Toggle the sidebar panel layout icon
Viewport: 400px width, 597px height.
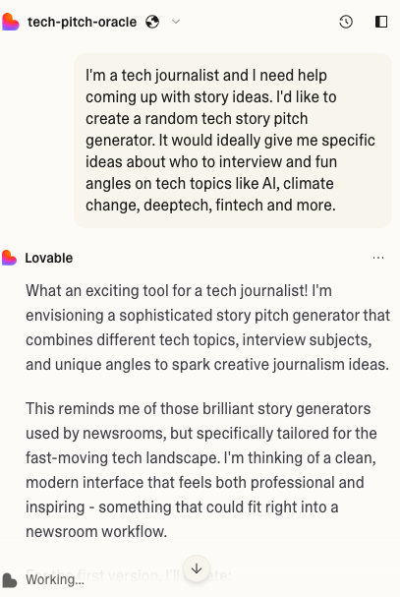(x=381, y=22)
